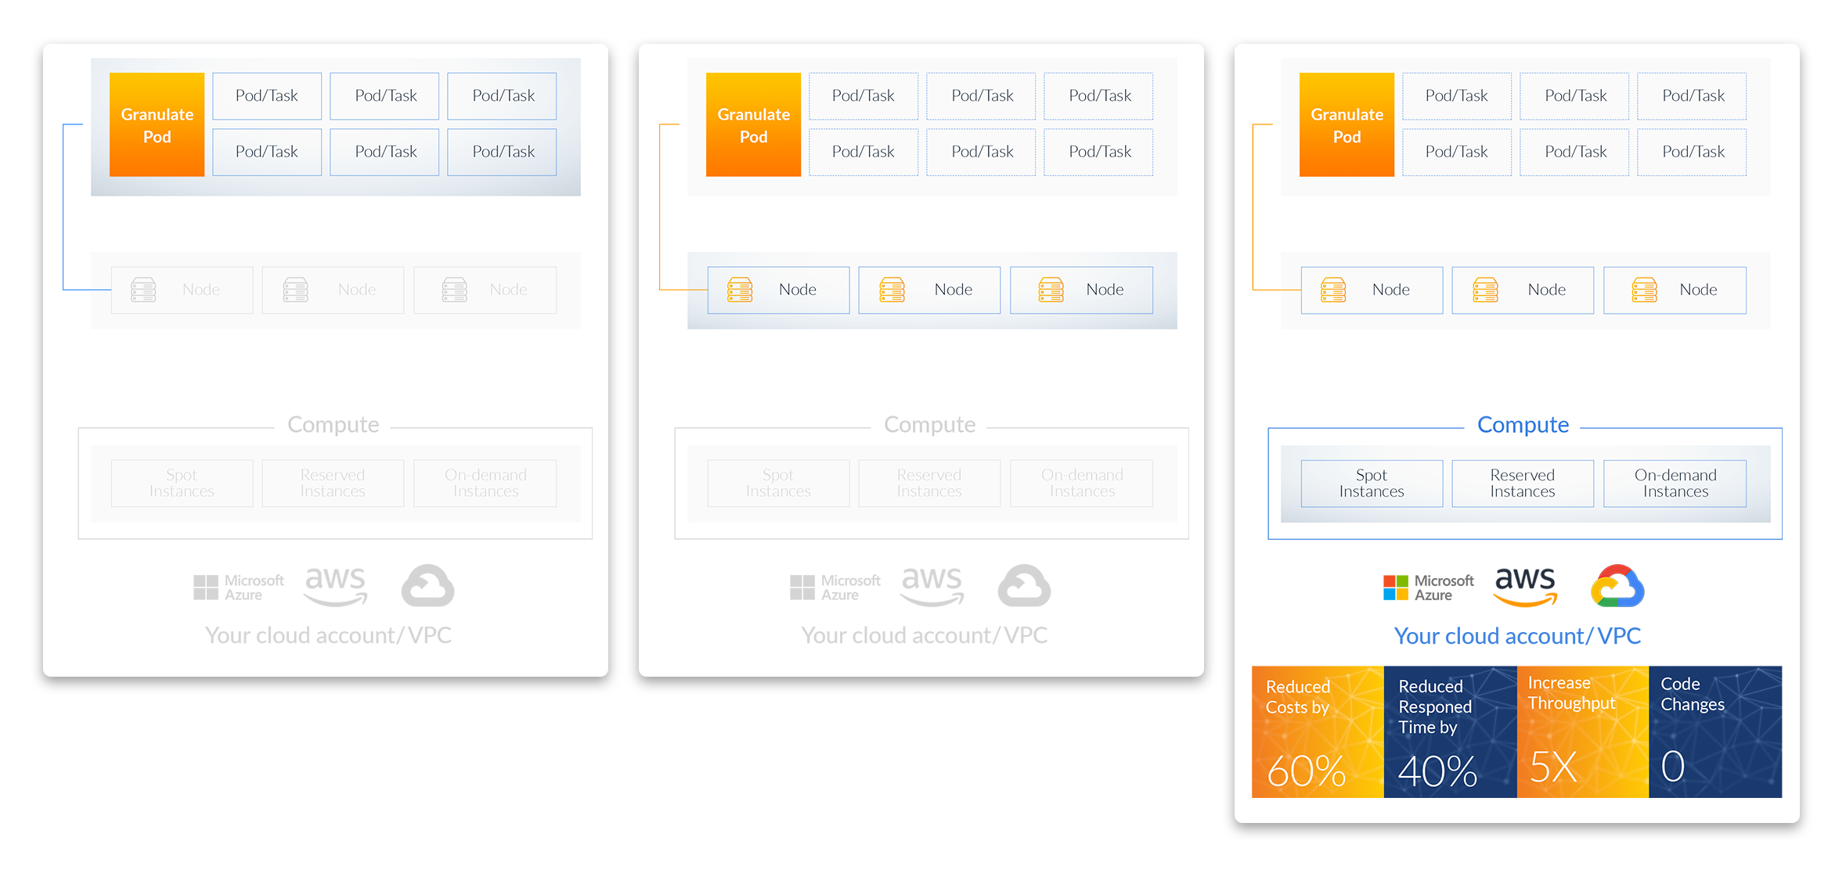This screenshot has width=1846, height=884.
Task: Click the colored Google Cloud logo
Action: 1617,586
